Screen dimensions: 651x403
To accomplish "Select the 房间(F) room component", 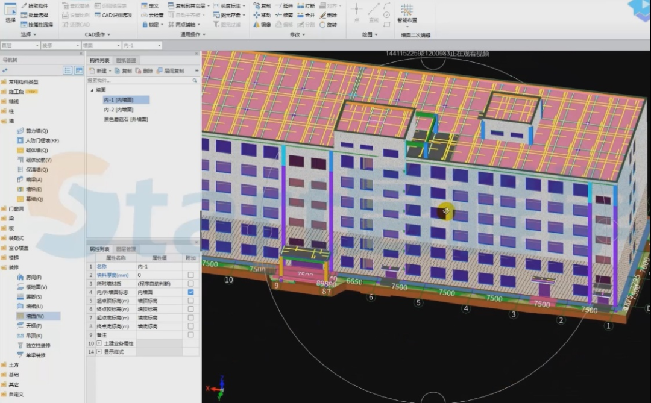I will point(29,277).
